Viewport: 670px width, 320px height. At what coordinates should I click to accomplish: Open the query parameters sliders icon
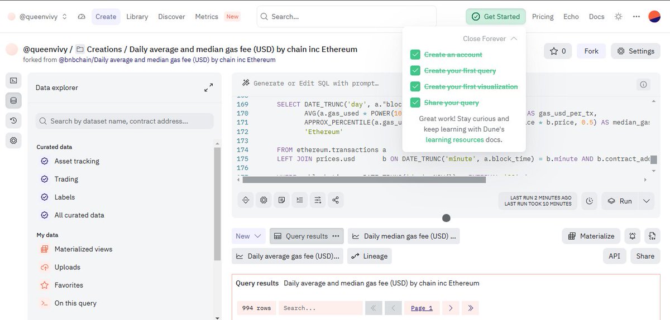point(317,200)
